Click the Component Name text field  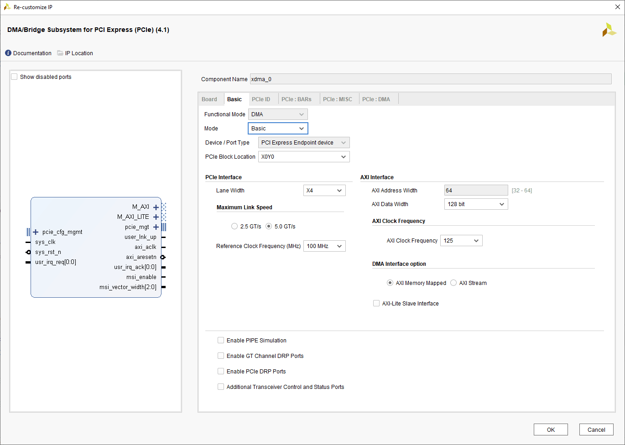pos(430,79)
